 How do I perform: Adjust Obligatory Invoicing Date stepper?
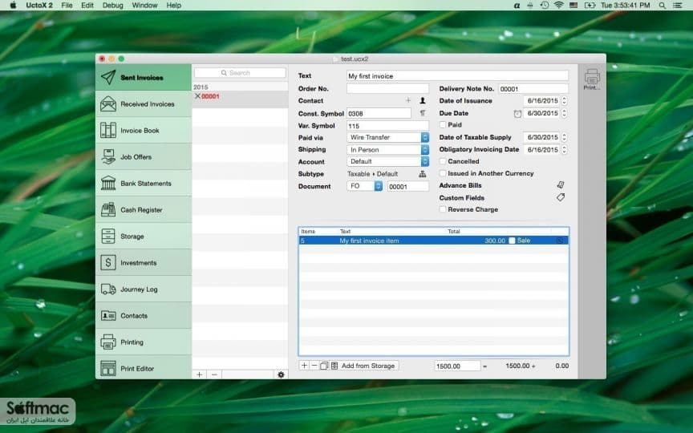pyautogui.click(x=564, y=150)
